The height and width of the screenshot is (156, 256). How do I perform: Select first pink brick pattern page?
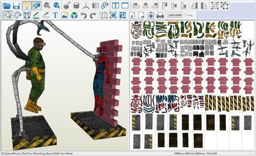(x=136, y=66)
